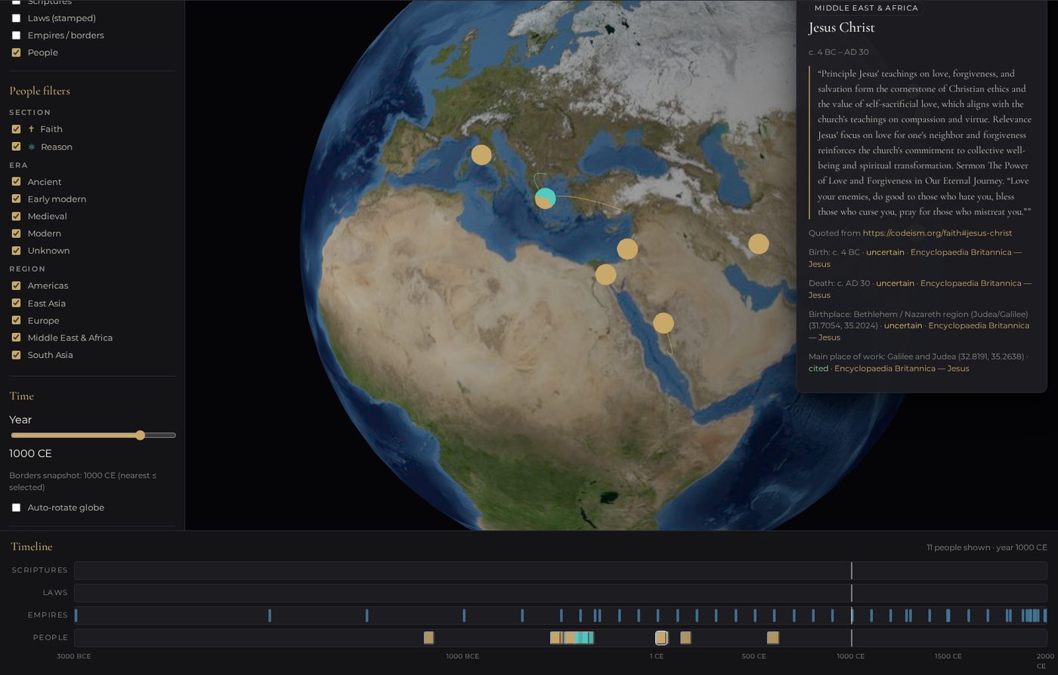This screenshot has height=675, width=1058.
Task: Click the "MIDDLE EAST & AFRICA" tag in detail panel
Action: [x=866, y=8]
